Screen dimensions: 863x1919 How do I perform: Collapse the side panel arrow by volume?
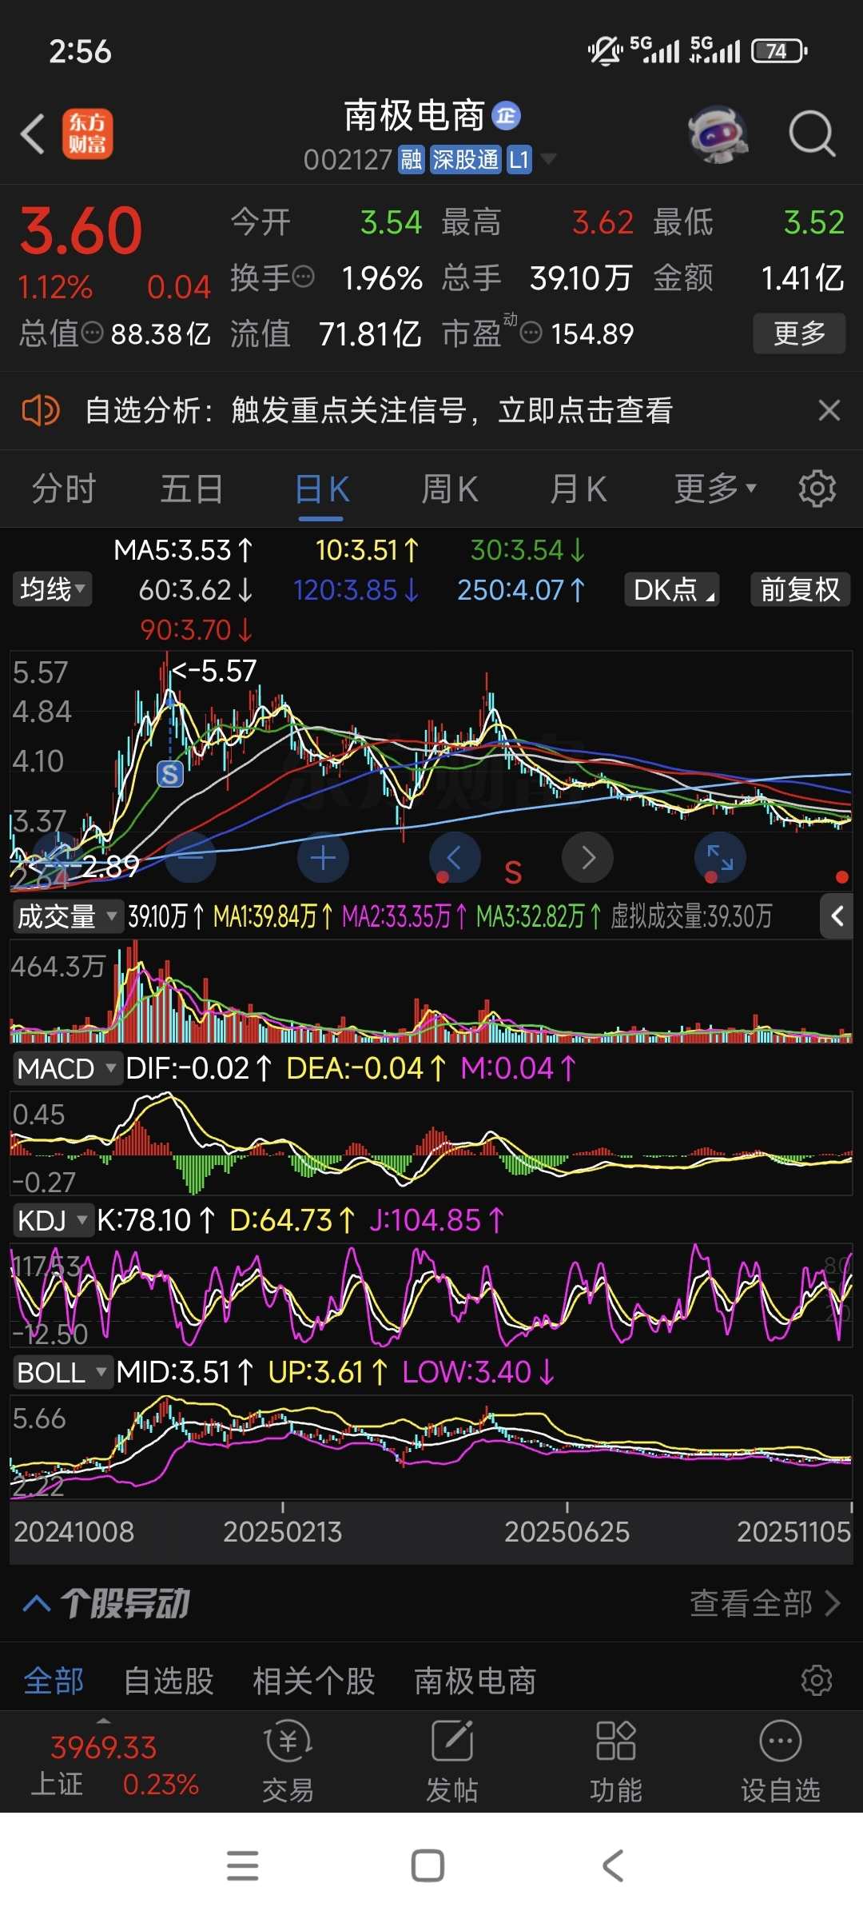click(837, 916)
